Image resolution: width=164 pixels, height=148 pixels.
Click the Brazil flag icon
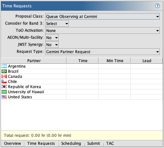(4, 71)
